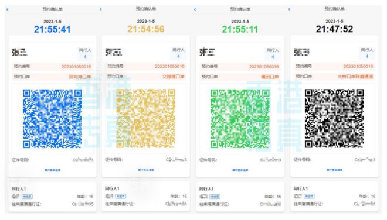Tap companion count 4 on the yellow card
The width and height of the screenshot is (387, 220).
(178, 56)
